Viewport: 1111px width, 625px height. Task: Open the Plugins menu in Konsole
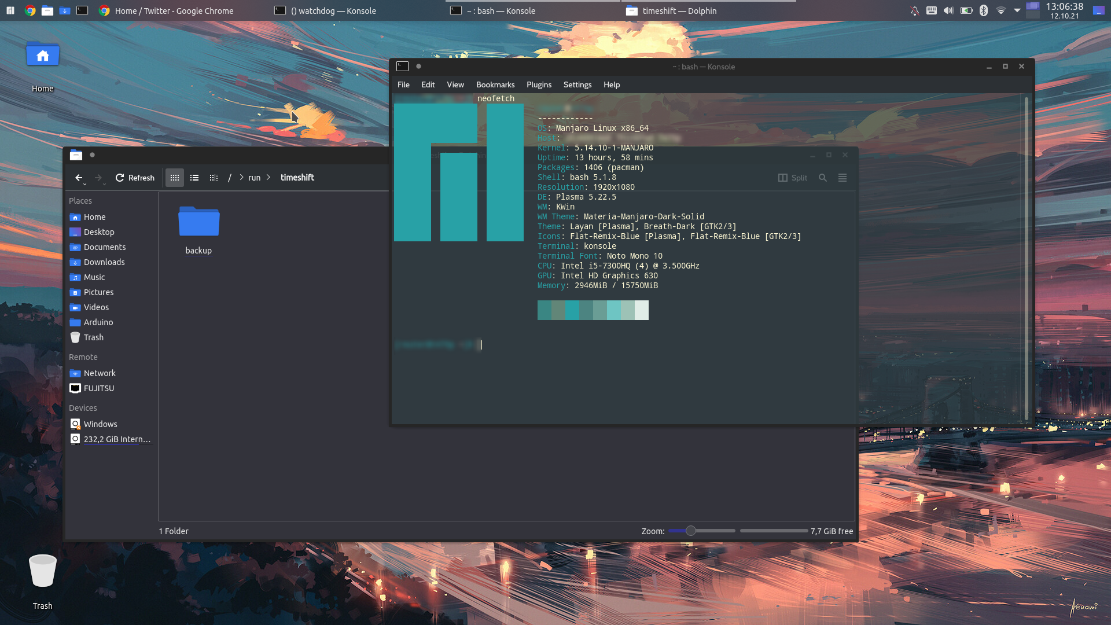click(x=539, y=84)
